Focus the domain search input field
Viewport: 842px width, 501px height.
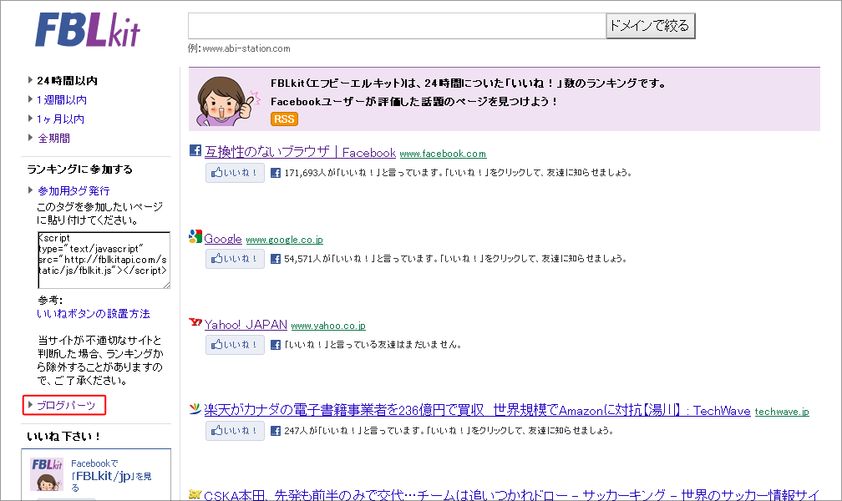pyautogui.click(x=397, y=26)
